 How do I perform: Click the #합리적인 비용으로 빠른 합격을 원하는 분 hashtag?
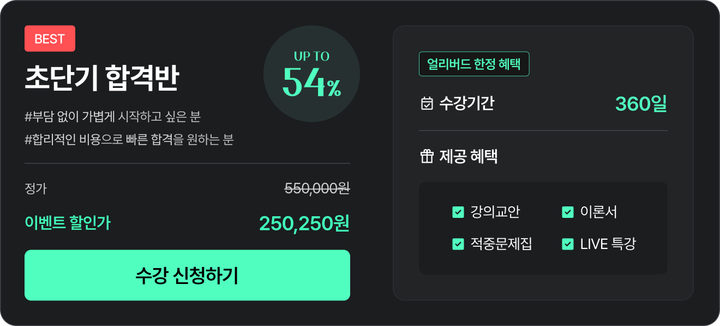(x=129, y=139)
